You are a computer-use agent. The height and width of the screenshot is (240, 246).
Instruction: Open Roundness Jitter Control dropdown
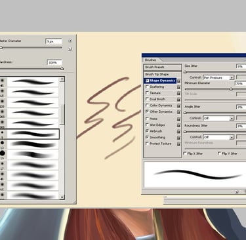pyautogui.click(x=218, y=137)
